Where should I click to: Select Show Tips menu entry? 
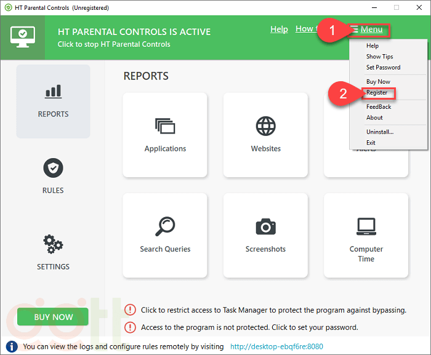[x=379, y=57]
